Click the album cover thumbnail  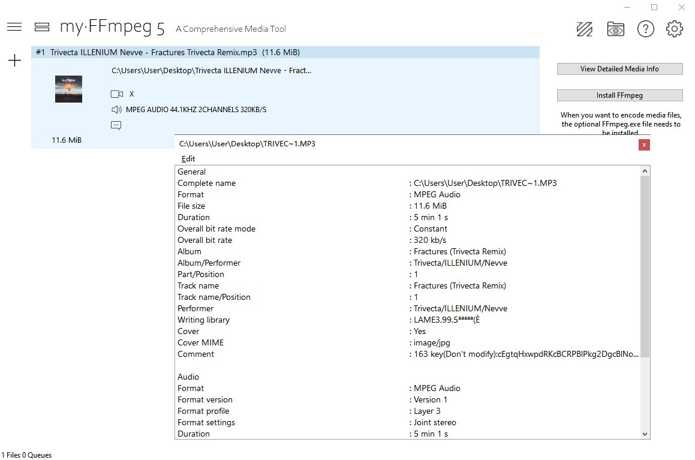(68, 89)
